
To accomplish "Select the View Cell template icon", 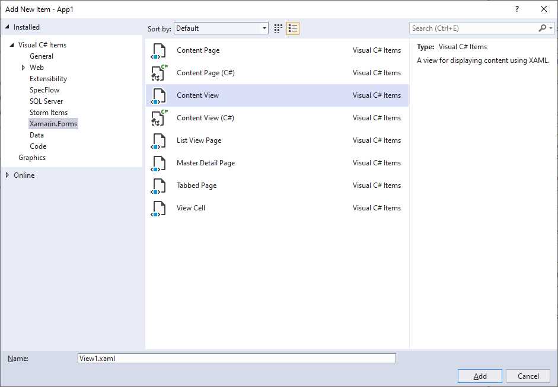I will pos(158,208).
